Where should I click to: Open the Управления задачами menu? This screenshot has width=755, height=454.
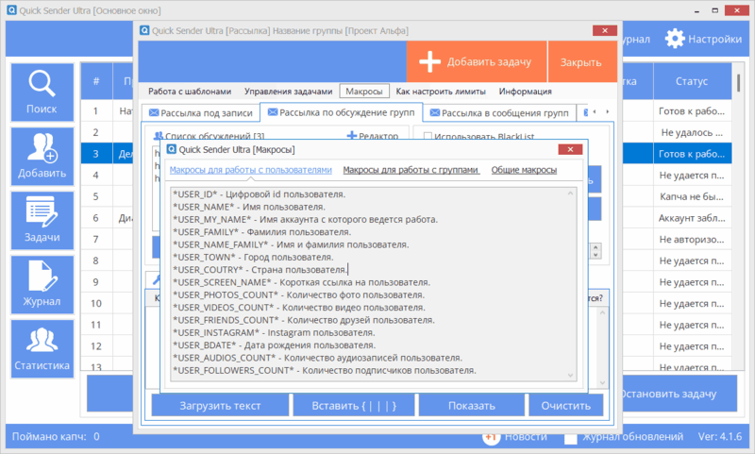(x=288, y=92)
